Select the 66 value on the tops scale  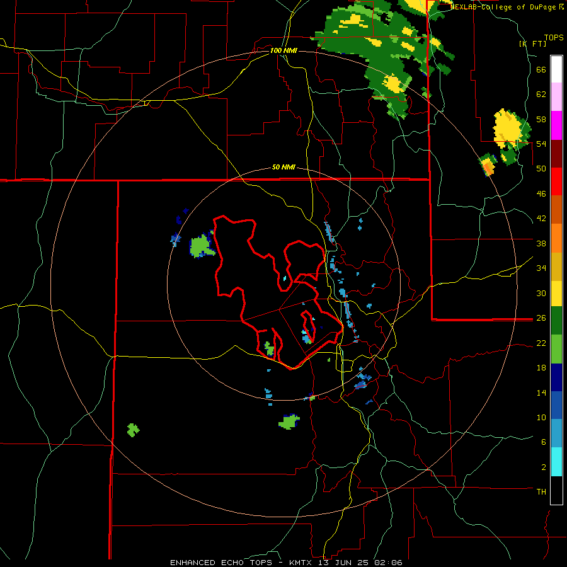[x=541, y=69]
